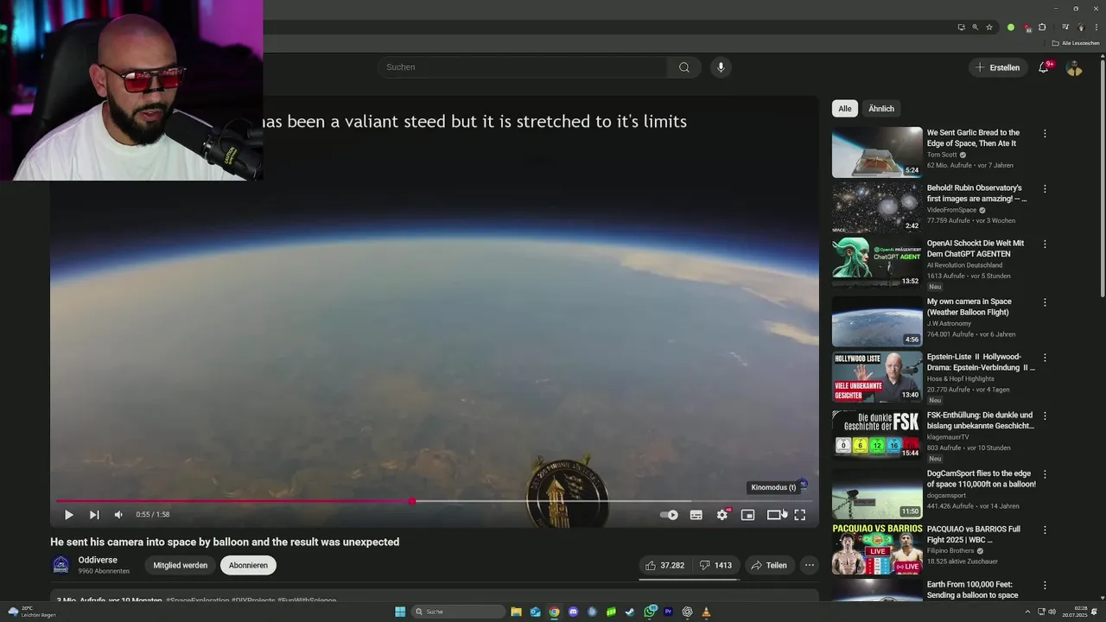Open the Erstellen create menu
Viewport: 1106px width, 622px height.
coord(998,67)
